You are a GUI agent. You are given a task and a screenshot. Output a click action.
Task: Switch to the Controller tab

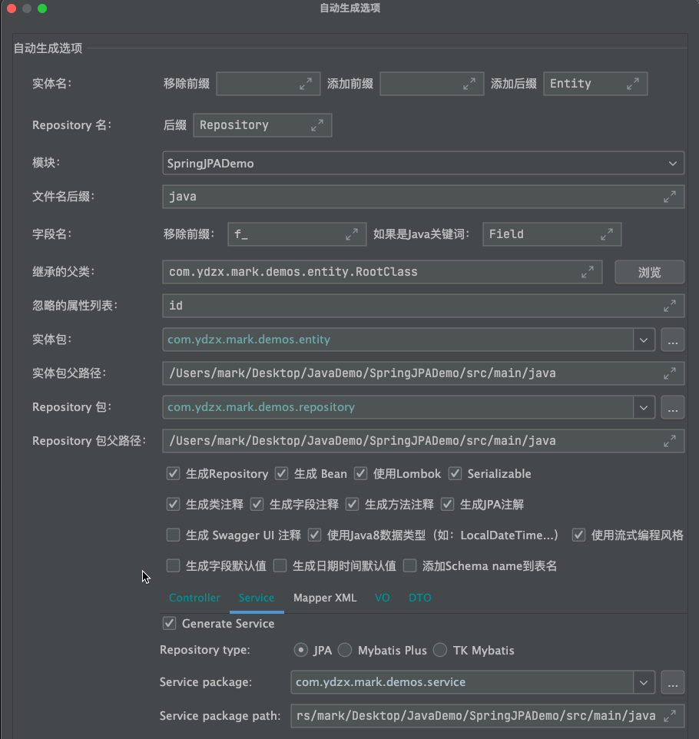click(x=194, y=598)
